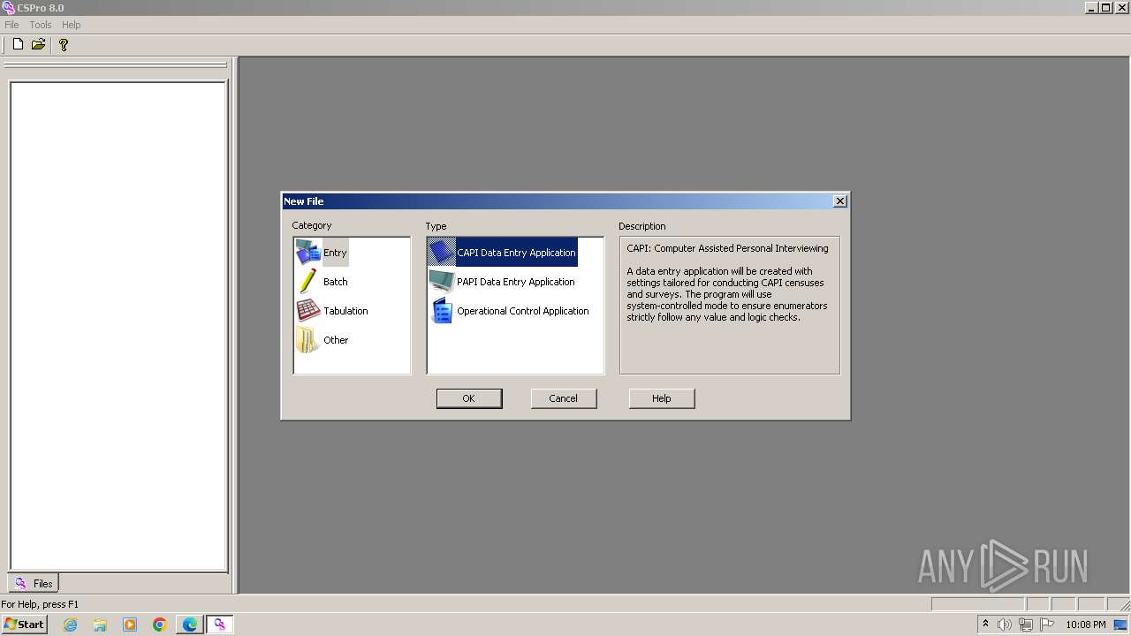The width and height of the screenshot is (1131, 636).
Task: Choose CAPI Data Entry Application icon
Action: click(x=442, y=253)
